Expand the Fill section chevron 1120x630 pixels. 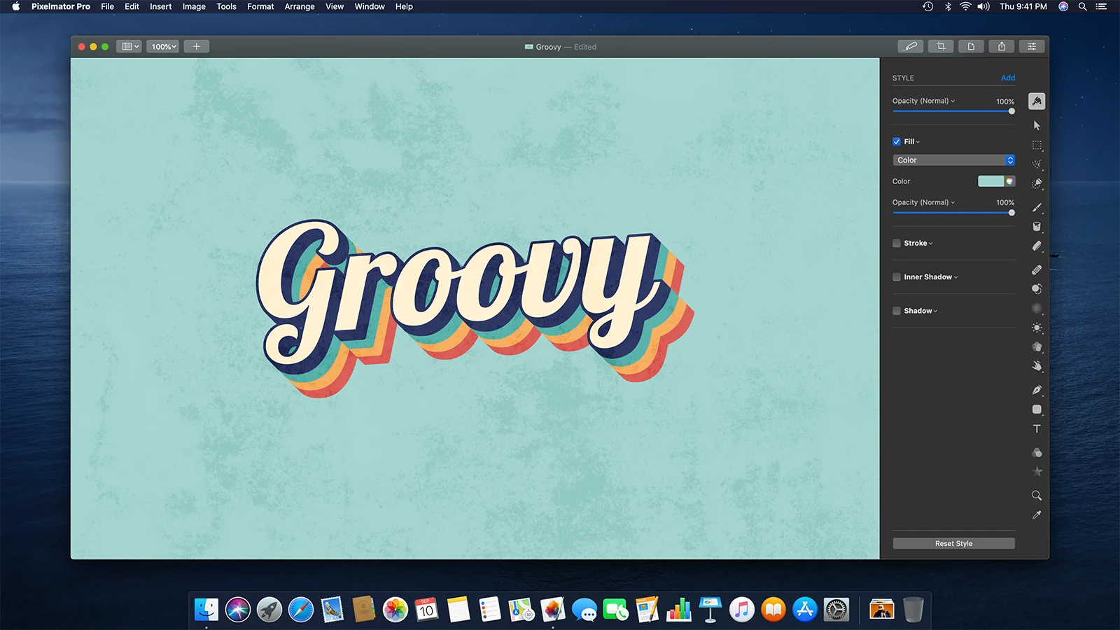[918, 142]
